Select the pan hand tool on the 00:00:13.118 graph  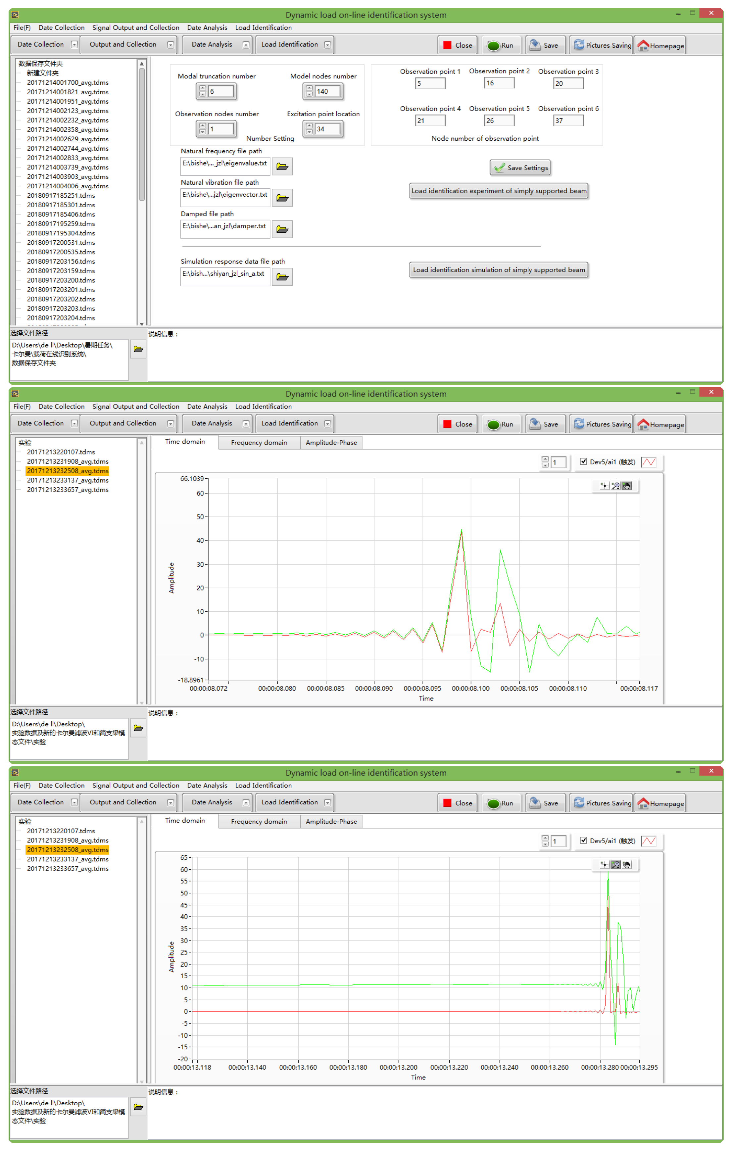click(x=627, y=865)
